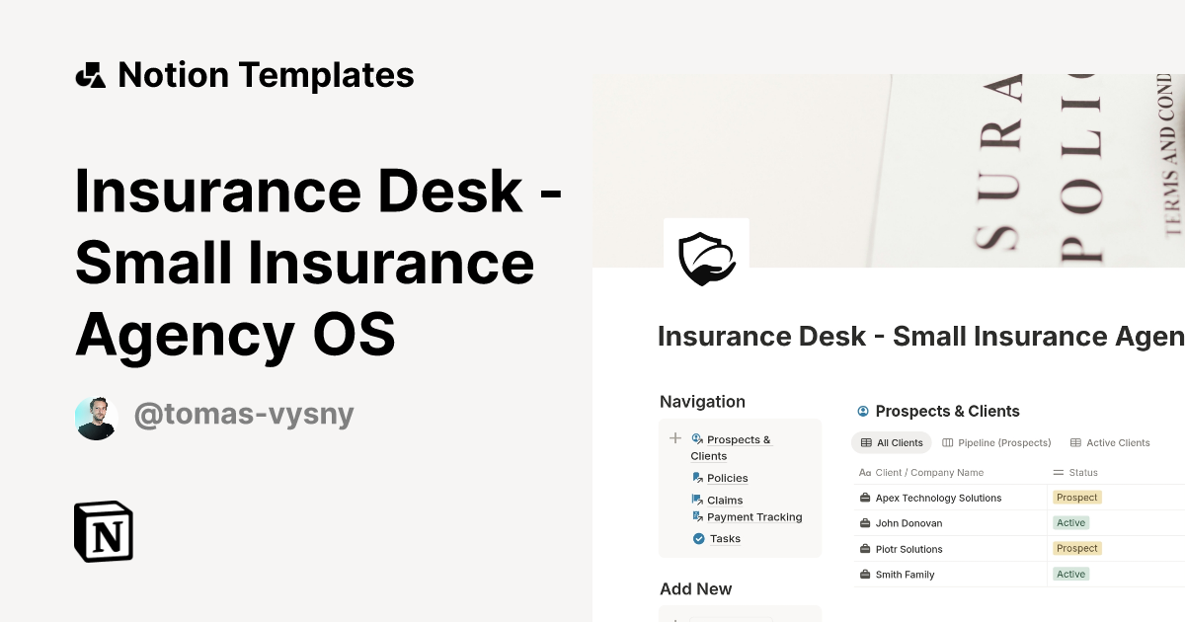Viewport: 1185px width, 622px height.
Task: Click the Notion Templates logo icon
Action: coord(90,74)
